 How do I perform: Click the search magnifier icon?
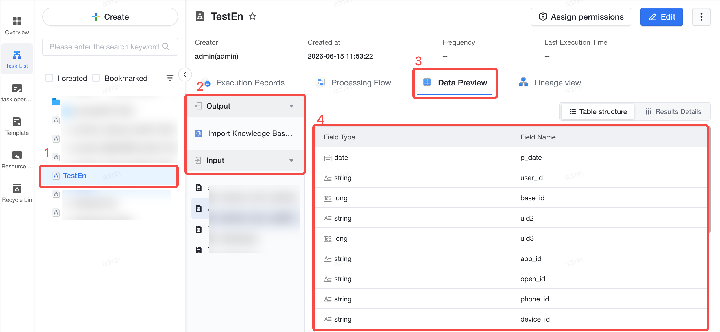point(166,47)
